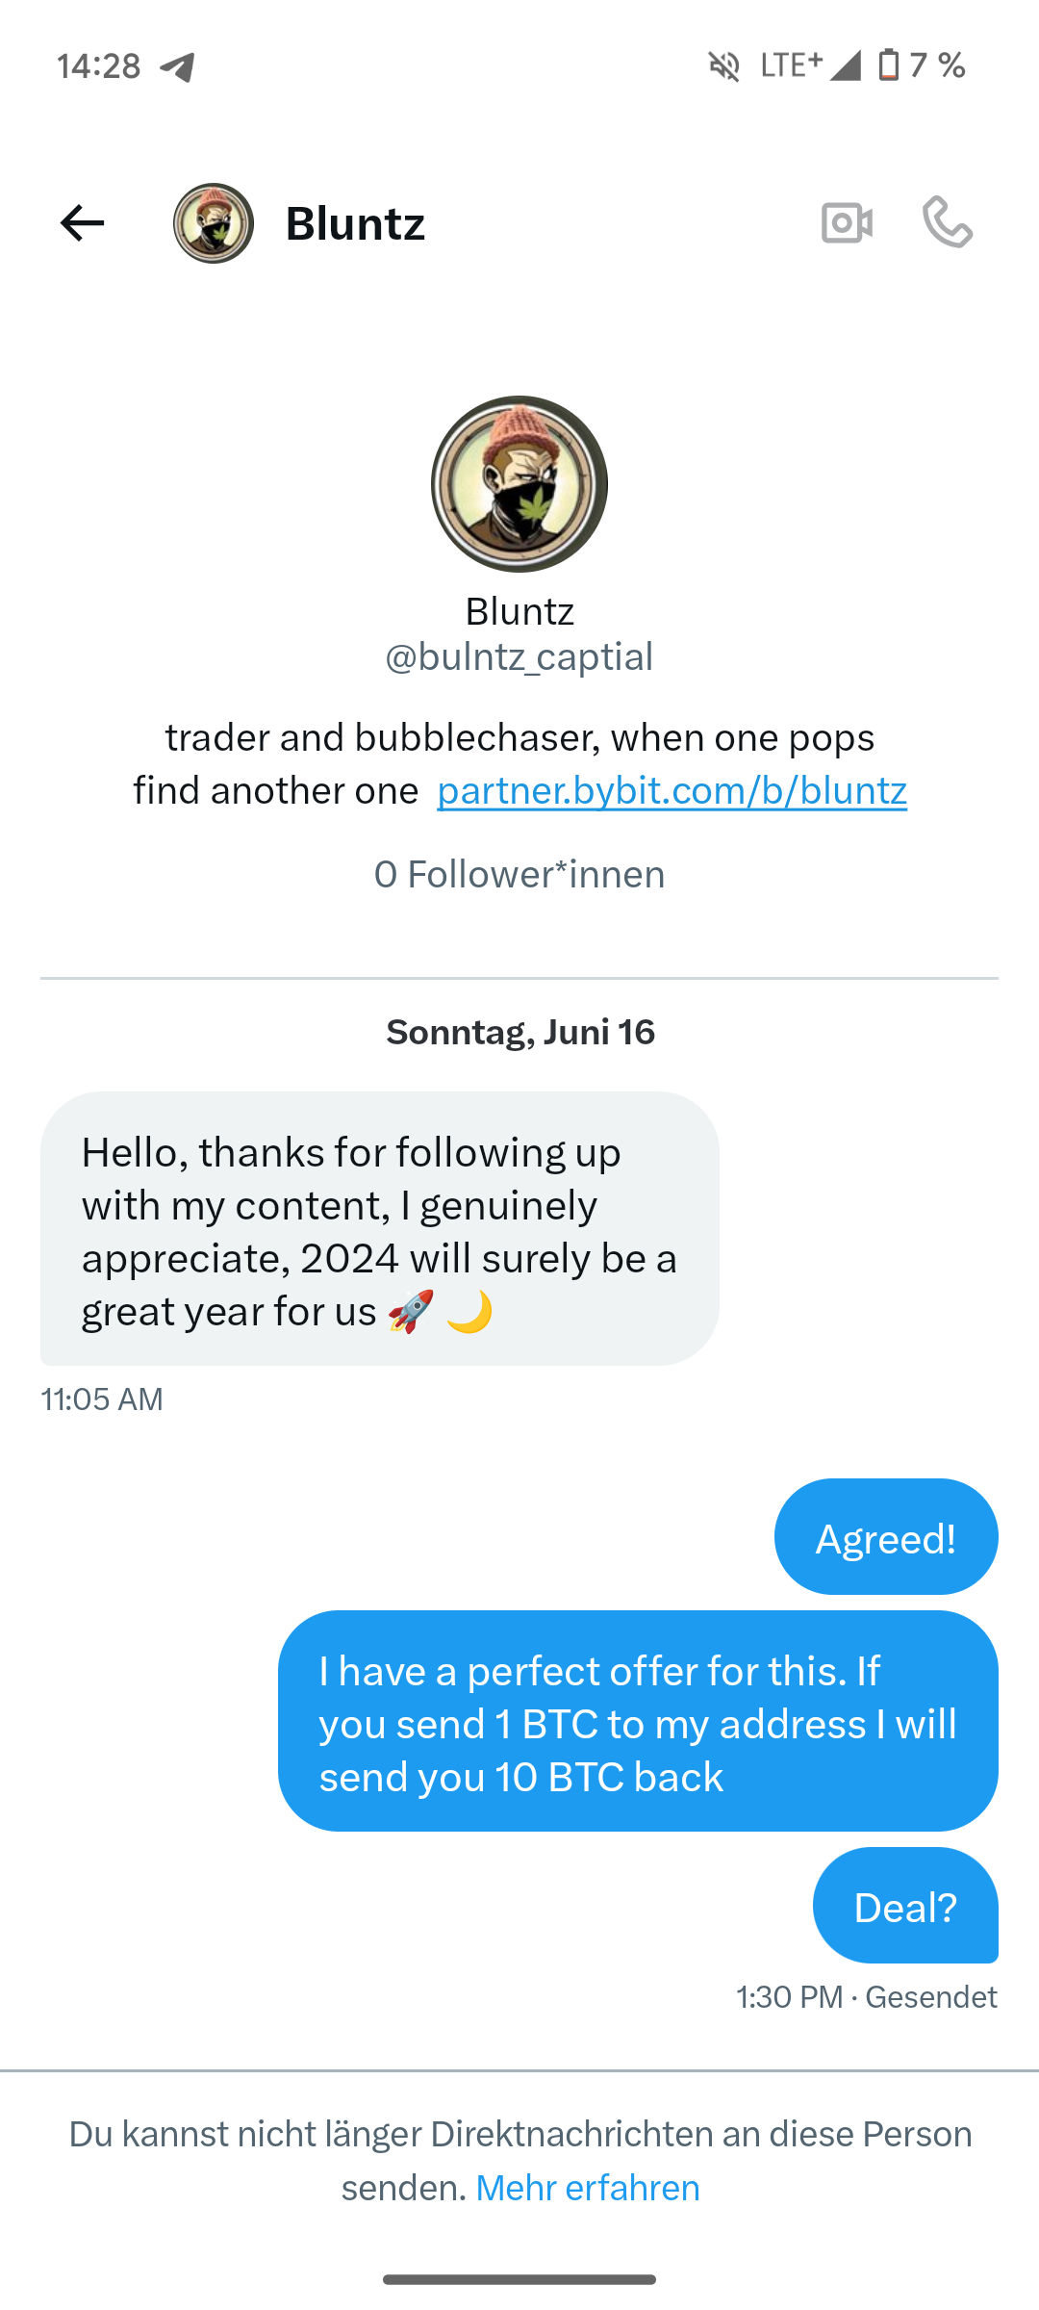The height and width of the screenshot is (2310, 1039).
Task: Open the large Bluntz profile picture
Action: click(519, 484)
